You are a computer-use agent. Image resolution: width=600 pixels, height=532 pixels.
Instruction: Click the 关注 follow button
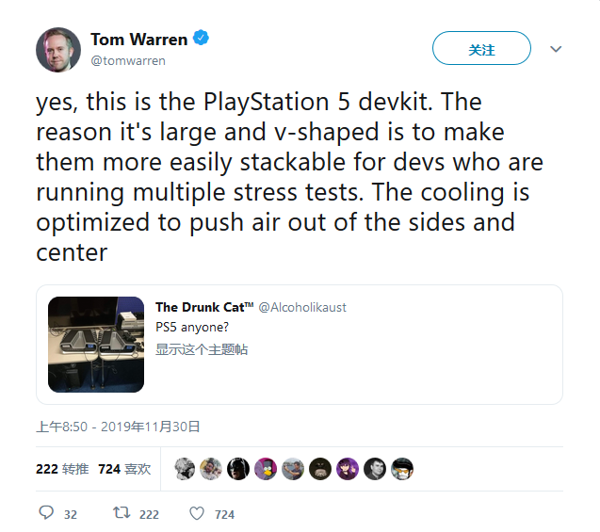(x=481, y=48)
